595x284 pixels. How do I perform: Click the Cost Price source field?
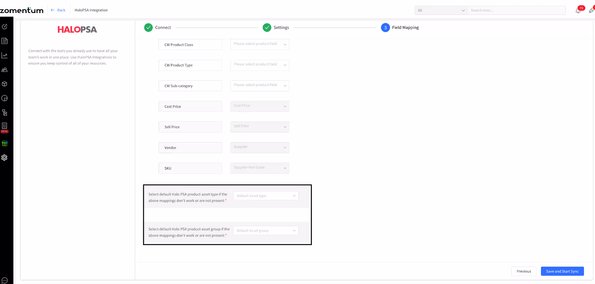click(x=190, y=107)
